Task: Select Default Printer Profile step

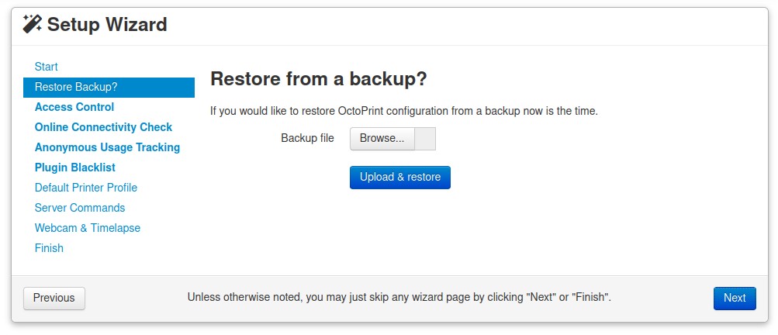Action: pos(86,188)
